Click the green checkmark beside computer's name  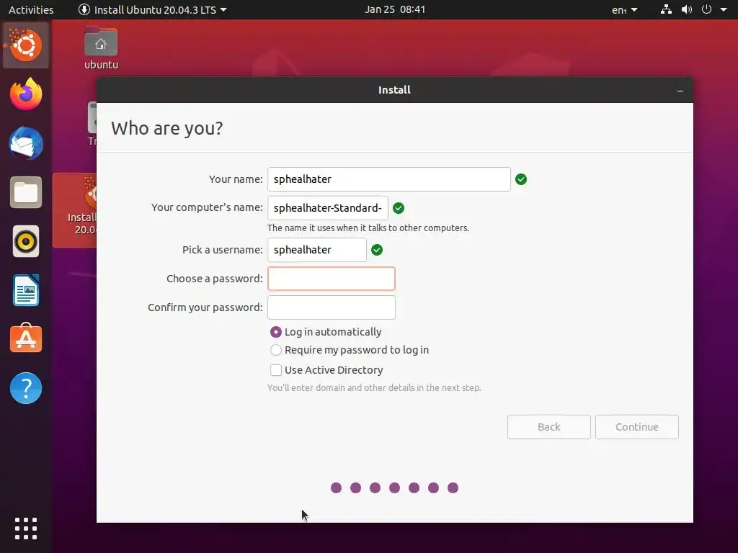399,208
